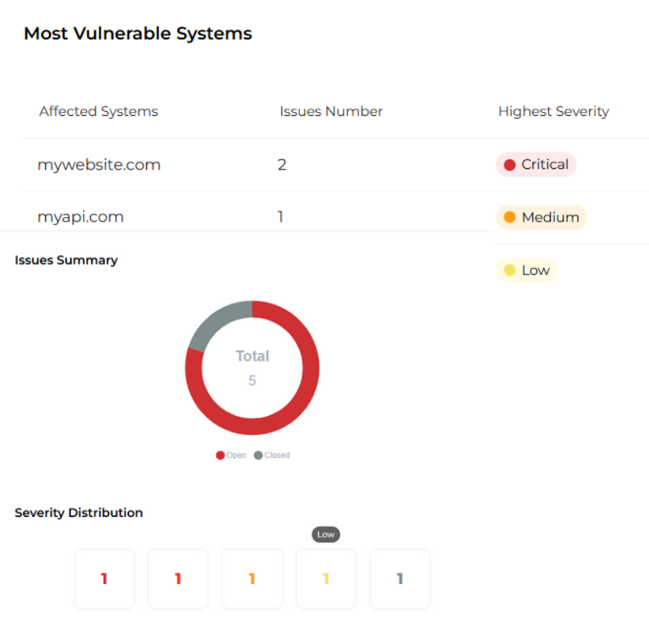Click the Medium severity badge
The width and height of the screenshot is (649, 633).
click(x=541, y=218)
